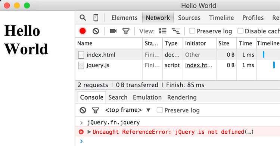Image resolution: width=280 pixels, height=146 pixels.
Task: Click the index.html file icon
Action: [x=81, y=55]
